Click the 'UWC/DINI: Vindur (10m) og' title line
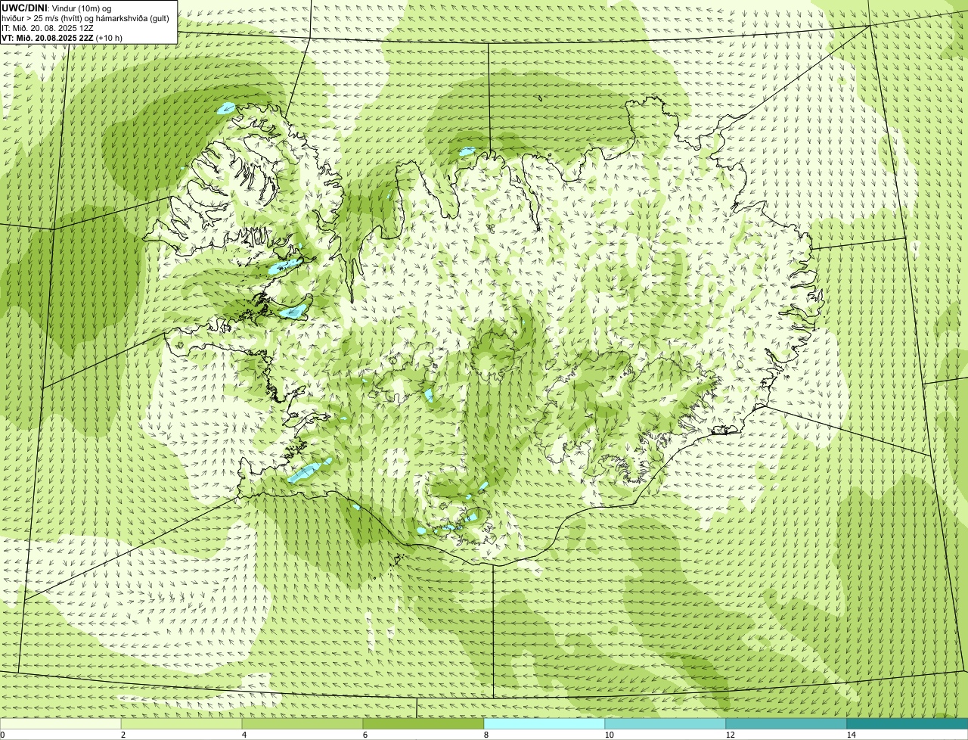This screenshot has width=968, height=740. [x=57, y=8]
